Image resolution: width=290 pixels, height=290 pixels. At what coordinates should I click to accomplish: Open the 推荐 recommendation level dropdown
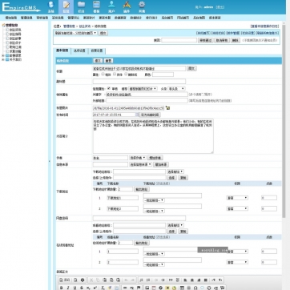click(x=143, y=88)
